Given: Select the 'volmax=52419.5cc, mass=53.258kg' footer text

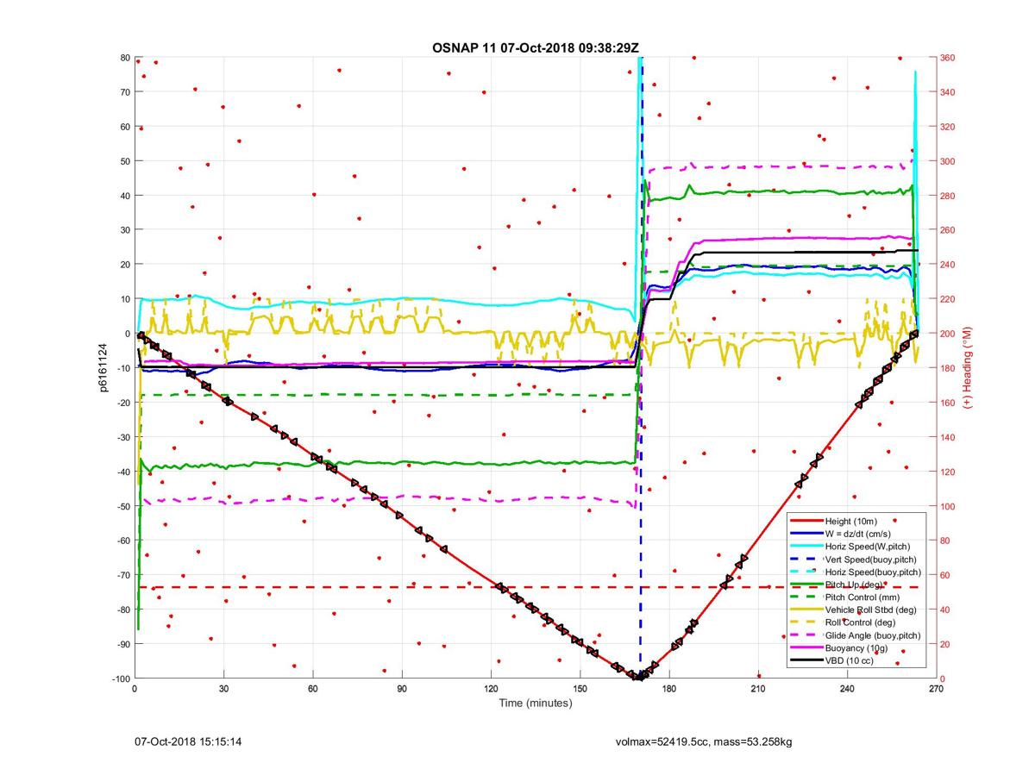Looking at the screenshot, I should click(x=705, y=741).
